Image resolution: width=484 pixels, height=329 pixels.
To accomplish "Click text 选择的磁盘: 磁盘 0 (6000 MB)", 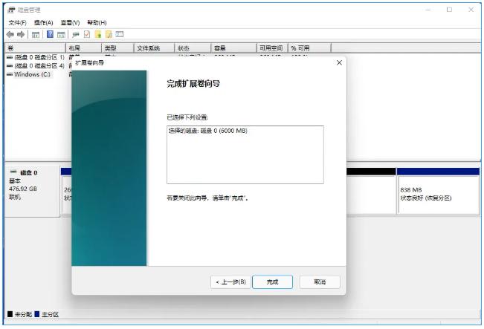I will pos(208,131).
